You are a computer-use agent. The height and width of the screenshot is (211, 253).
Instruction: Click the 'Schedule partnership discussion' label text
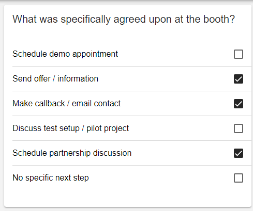72,153
